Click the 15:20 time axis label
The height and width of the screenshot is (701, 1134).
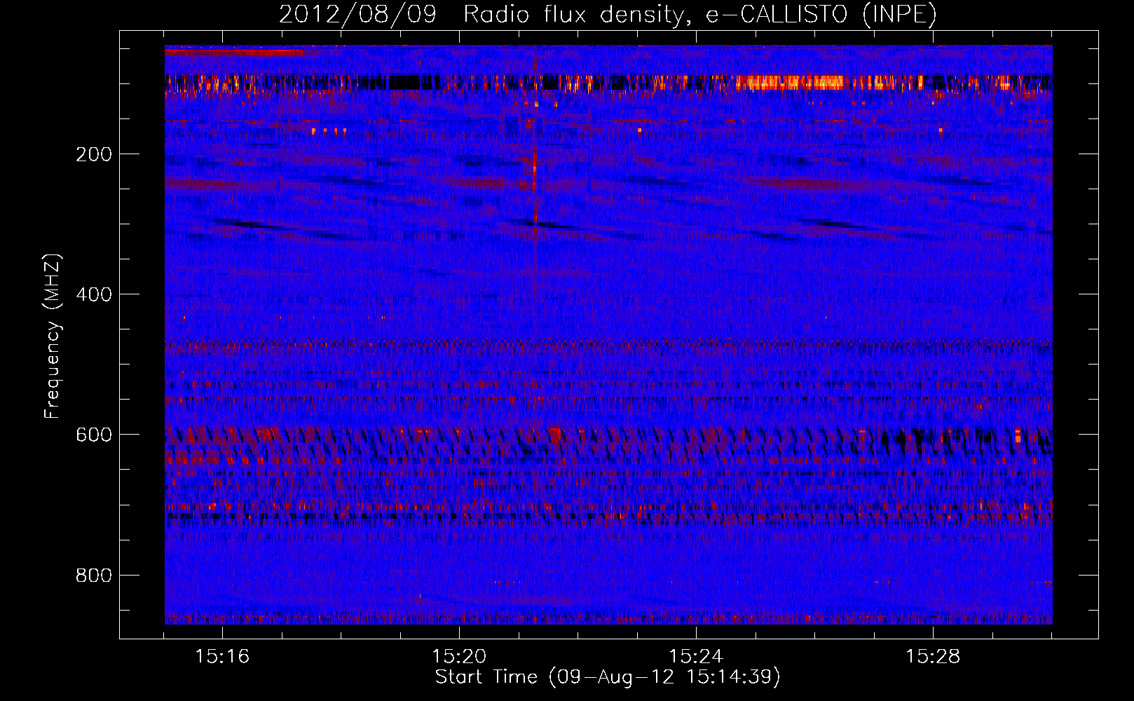tap(459, 657)
